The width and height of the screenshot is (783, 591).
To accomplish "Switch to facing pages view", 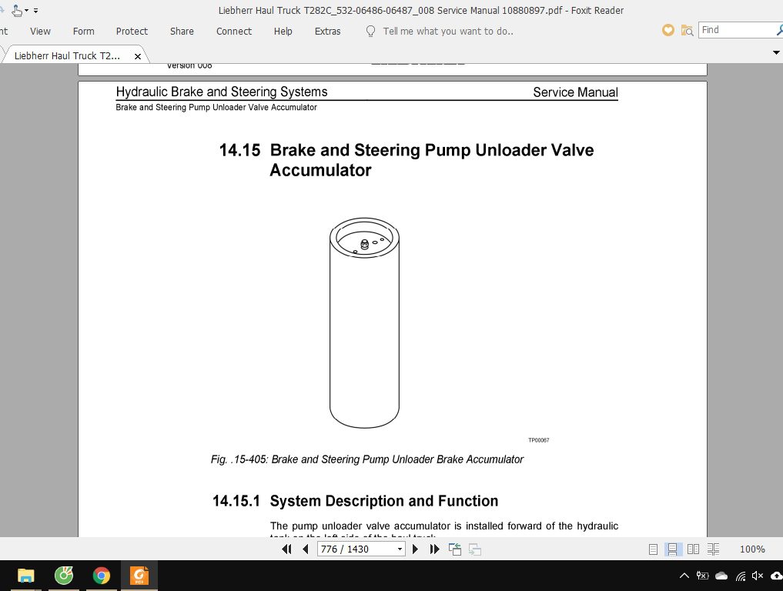I will [693, 549].
